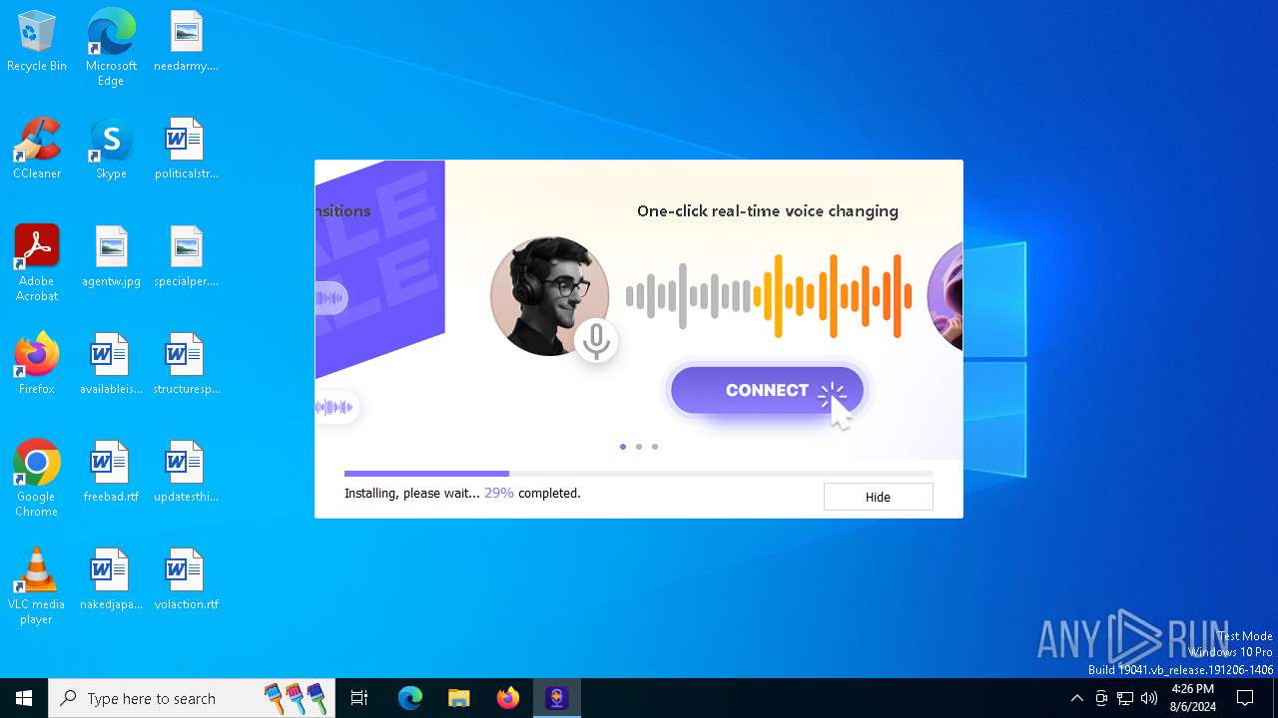The width and height of the screenshot is (1278, 718).
Task: Open the notification center icon
Action: click(x=1245, y=698)
